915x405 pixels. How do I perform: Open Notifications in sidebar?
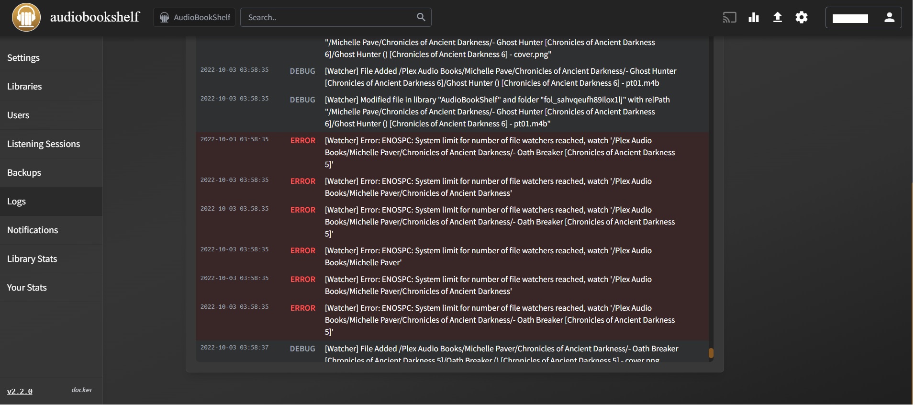click(x=51, y=230)
